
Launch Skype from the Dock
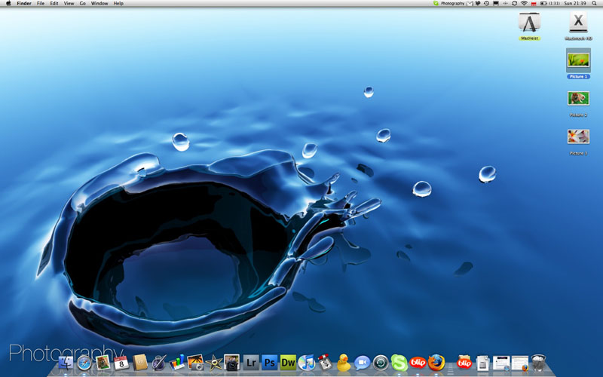[x=399, y=363]
